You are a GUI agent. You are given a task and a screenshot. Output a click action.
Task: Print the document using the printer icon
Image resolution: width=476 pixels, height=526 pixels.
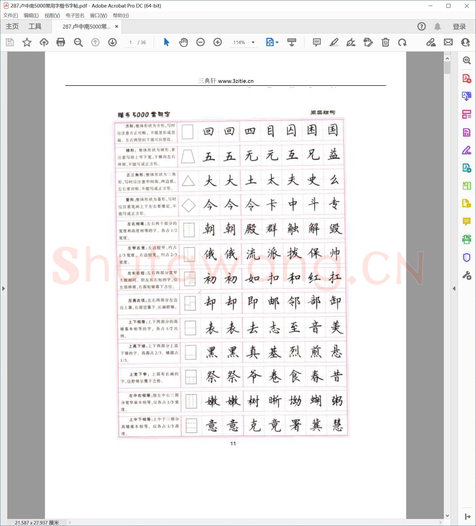pos(61,42)
